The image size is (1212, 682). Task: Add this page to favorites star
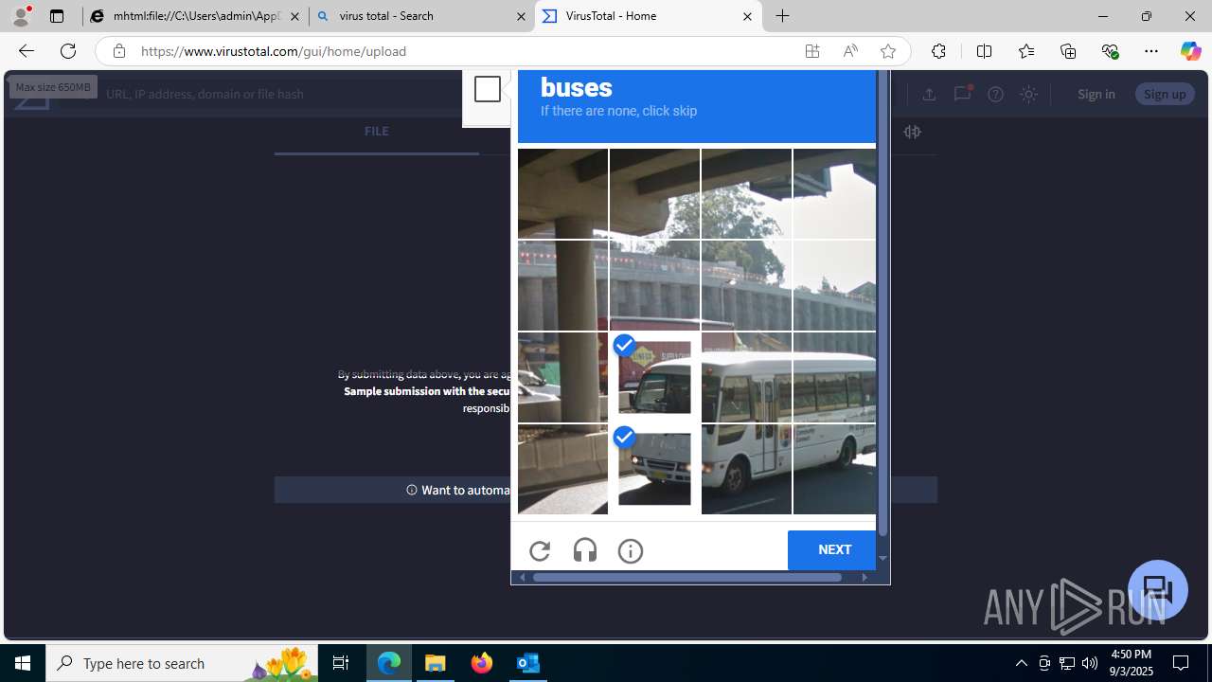tap(888, 51)
